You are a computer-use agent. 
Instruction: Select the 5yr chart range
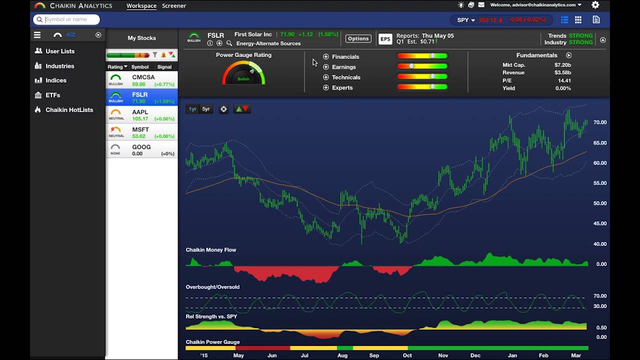tap(206, 109)
